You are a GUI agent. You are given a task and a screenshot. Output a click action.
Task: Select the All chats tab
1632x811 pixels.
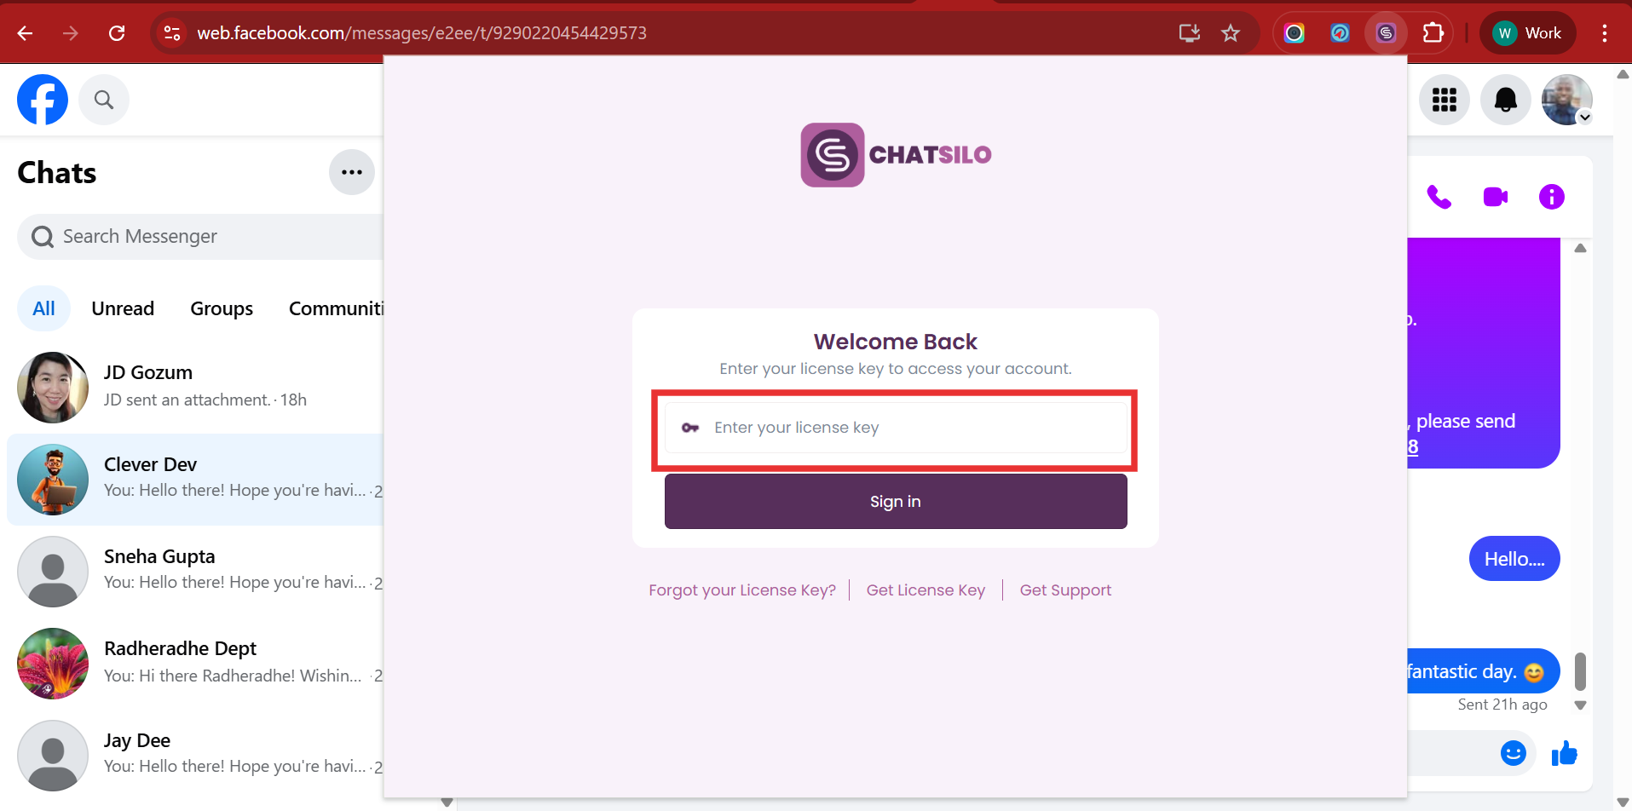[x=43, y=308]
